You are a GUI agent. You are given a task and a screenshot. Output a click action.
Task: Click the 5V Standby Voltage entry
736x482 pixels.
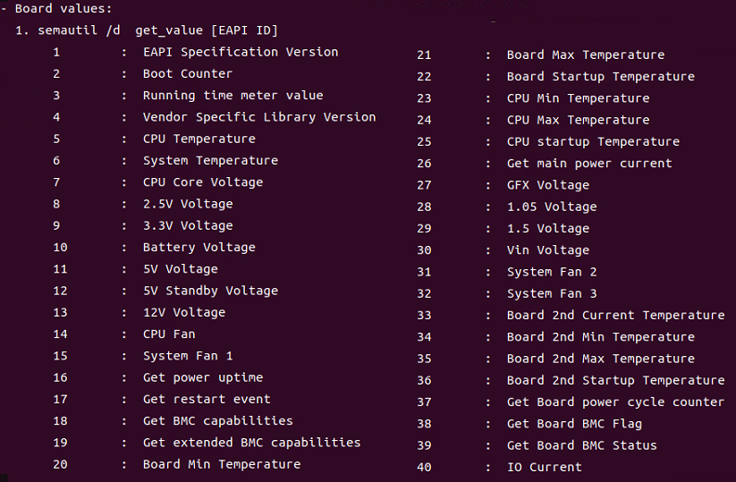210,291
